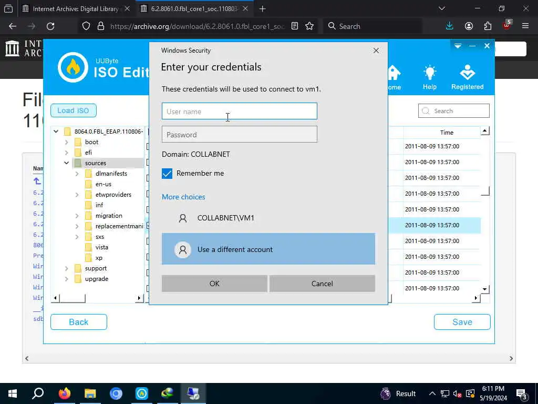The height and width of the screenshot is (404, 538).
Task: Click the tracking protection shield icon
Action: [x=86, y=26]
